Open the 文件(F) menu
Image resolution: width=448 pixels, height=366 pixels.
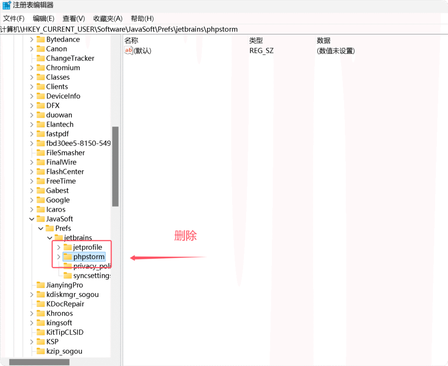coord(14,18)
